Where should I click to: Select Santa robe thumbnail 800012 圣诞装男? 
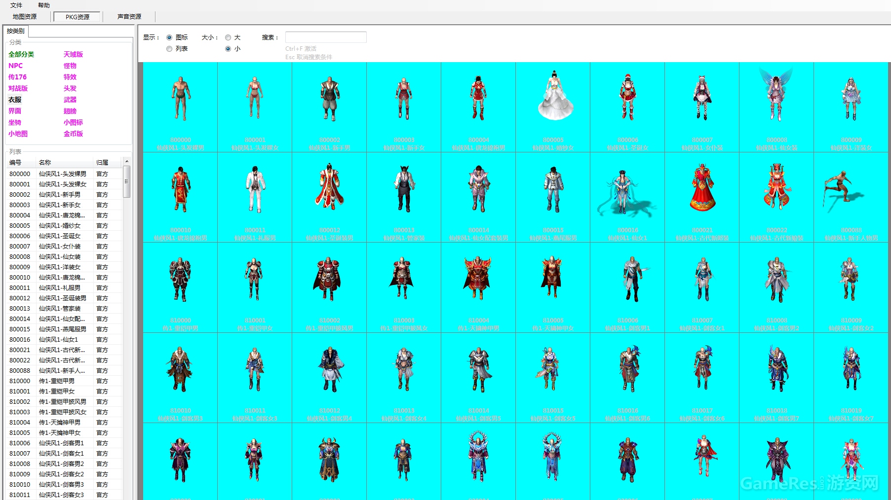click(329, 197)
